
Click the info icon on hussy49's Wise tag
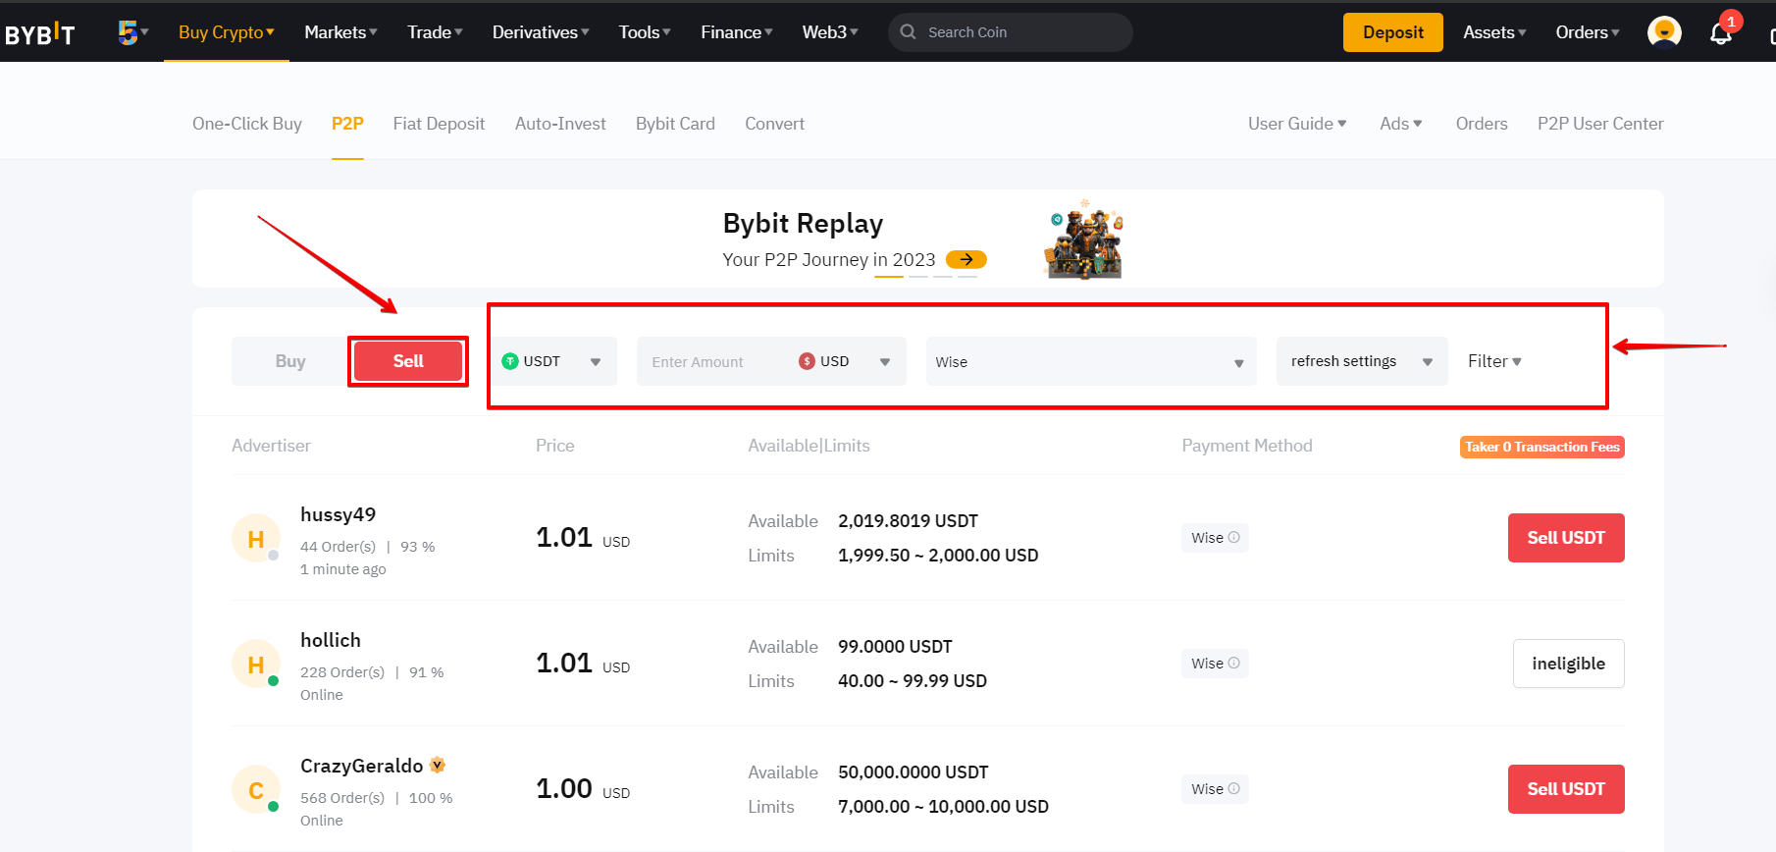tap(1234, 537)
